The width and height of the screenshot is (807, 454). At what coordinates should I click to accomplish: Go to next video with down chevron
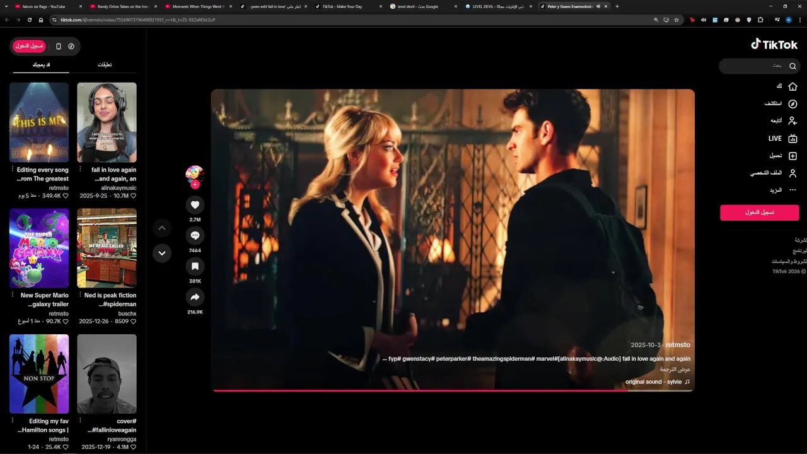coord(162,253)
